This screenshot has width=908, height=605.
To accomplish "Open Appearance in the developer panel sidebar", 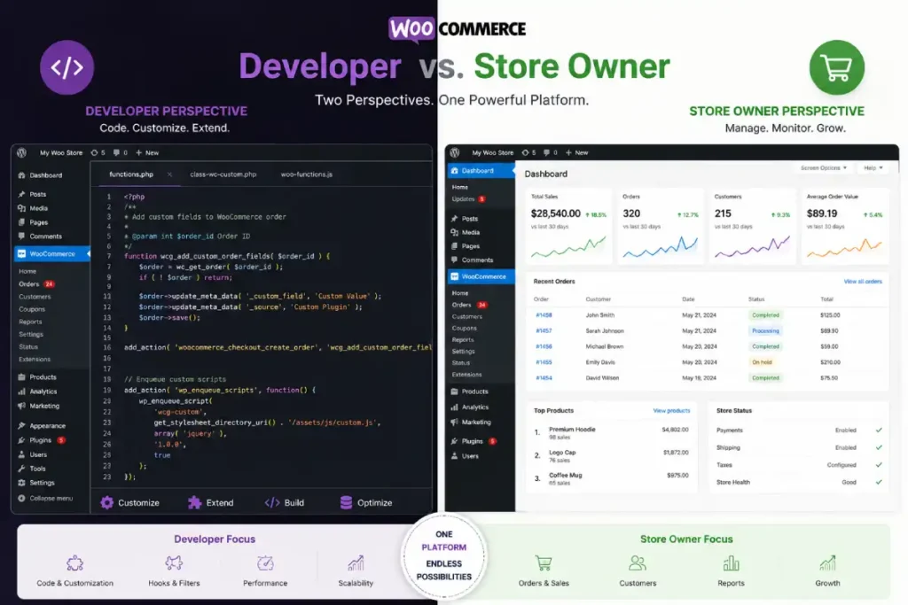I will point(41,426).
